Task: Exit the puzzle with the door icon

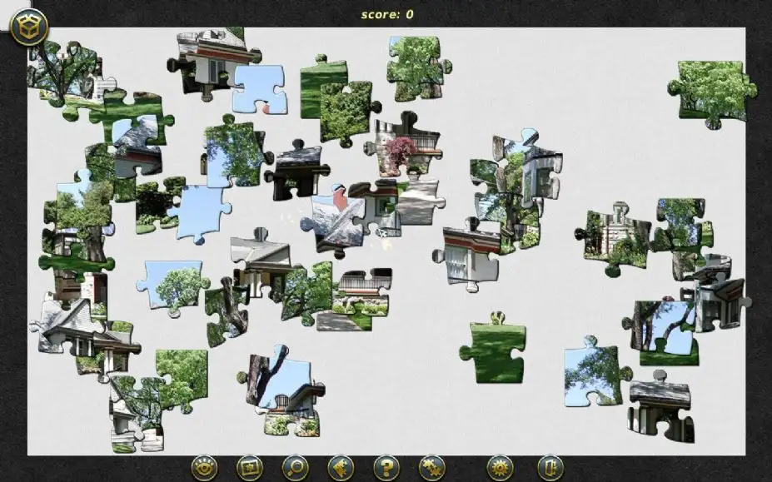Action: [x=550, y=467]
